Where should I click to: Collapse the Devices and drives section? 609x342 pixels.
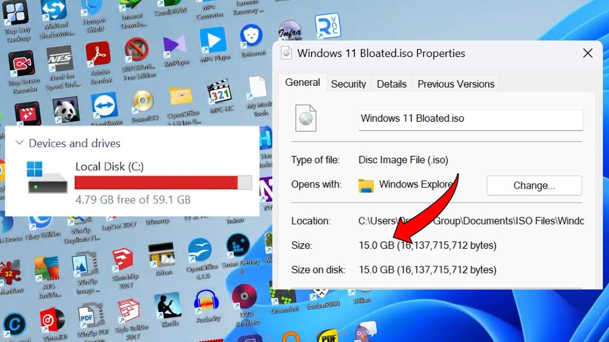click(20, 142)
